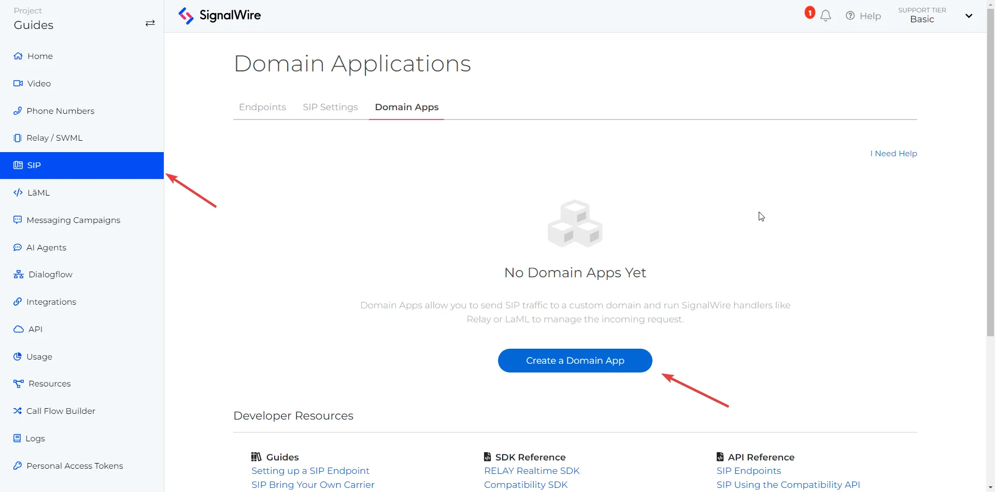Click Create a Domain App
The image size is (995, 492).
(x=575, y=361)
